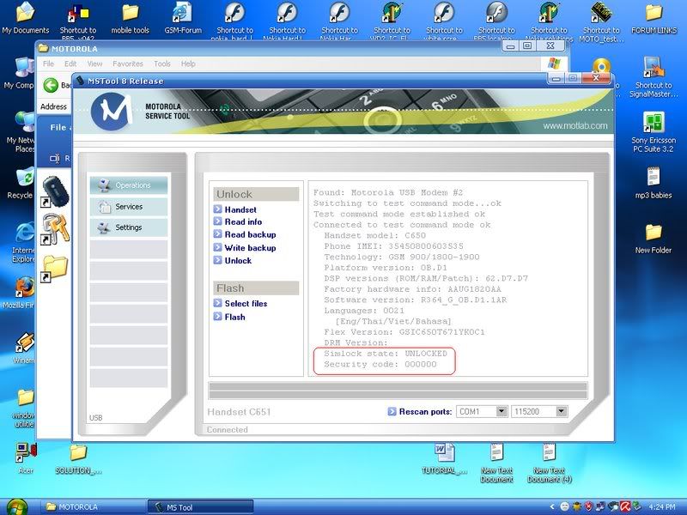Open Edit menu in MOTOROLA window
This screenshot has width=687, height=515.
coord(70,64)
